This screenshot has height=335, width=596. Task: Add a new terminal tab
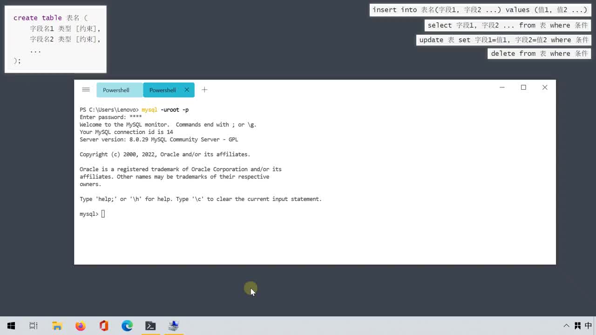coord(204,90)
